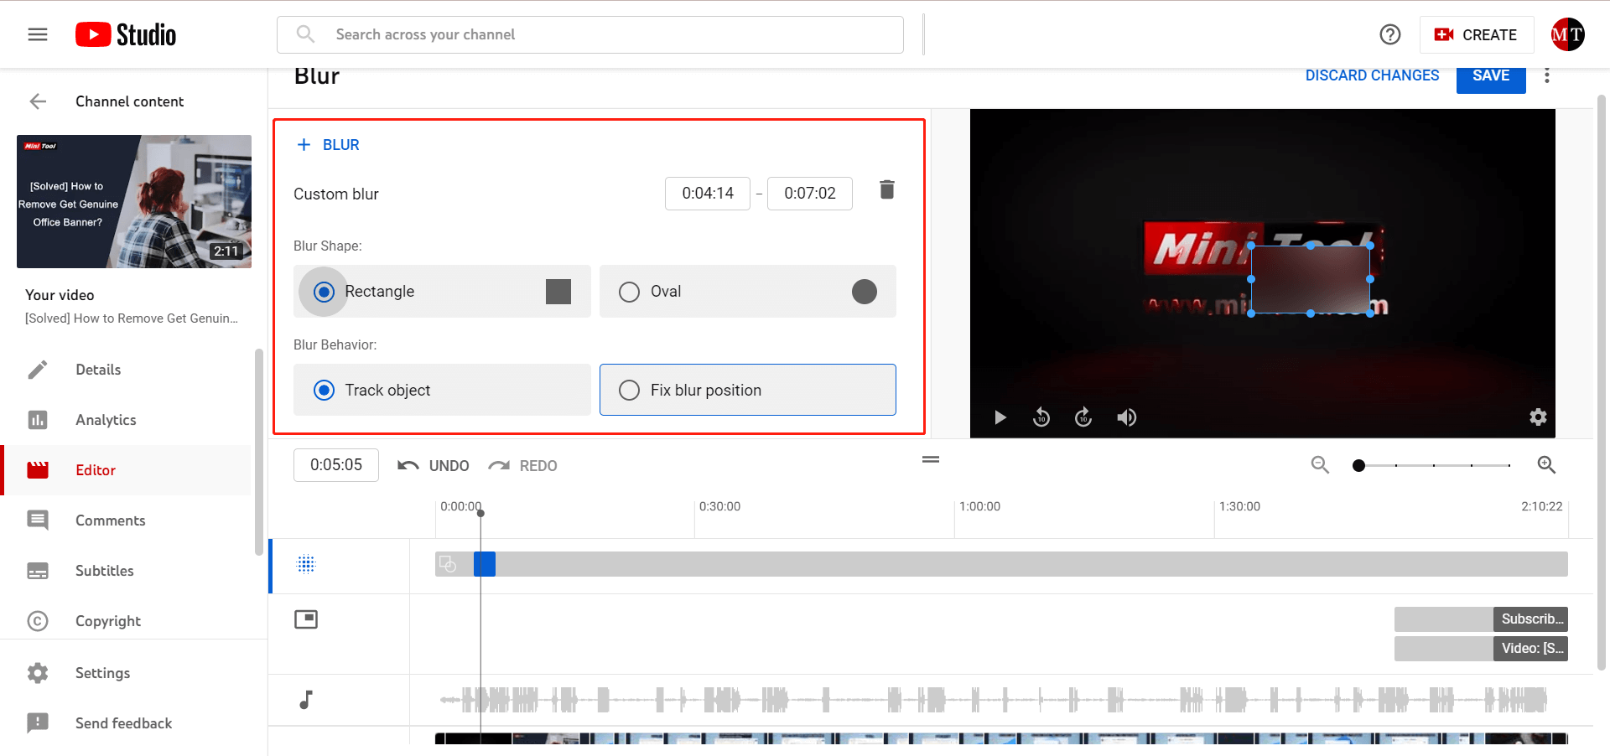
Task: Click the sidebar scrollbar
Action: pos(259,453)
